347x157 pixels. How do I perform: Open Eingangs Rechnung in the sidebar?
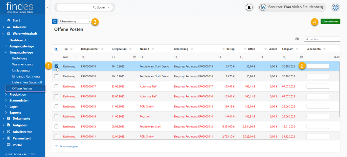[26, 76]
